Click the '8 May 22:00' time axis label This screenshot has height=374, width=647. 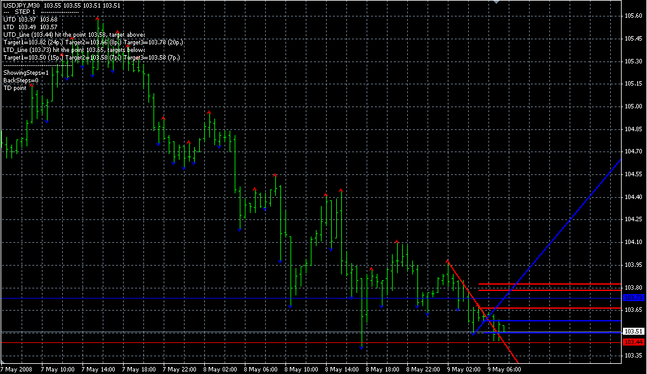423,369
